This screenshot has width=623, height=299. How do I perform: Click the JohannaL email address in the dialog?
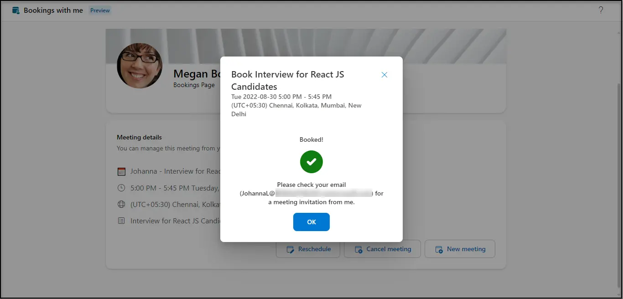pos(306,193)
